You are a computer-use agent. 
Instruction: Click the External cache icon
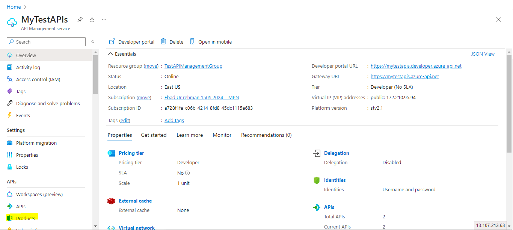tap(111, 201)
